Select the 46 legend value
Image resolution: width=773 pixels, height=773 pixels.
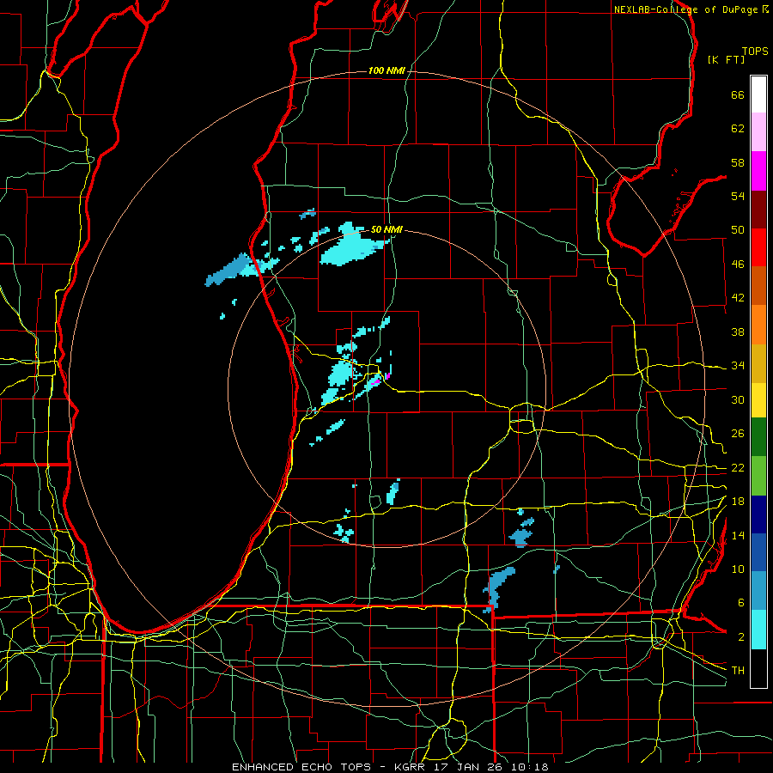pyautogui.click(x=738, y=265)
